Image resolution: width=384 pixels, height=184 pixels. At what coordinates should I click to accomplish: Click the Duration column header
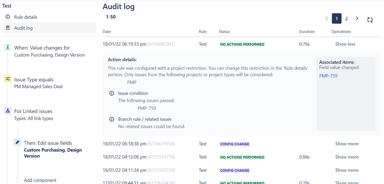(x=307, y=31)
